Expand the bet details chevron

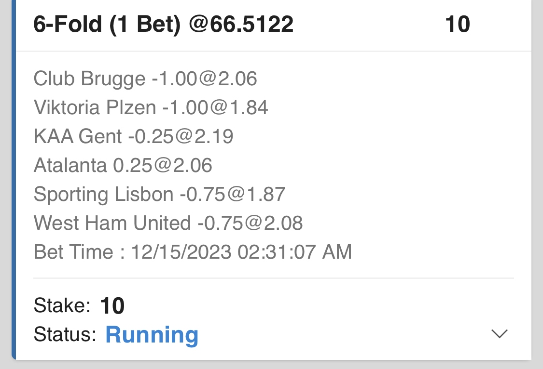point(499,333)
